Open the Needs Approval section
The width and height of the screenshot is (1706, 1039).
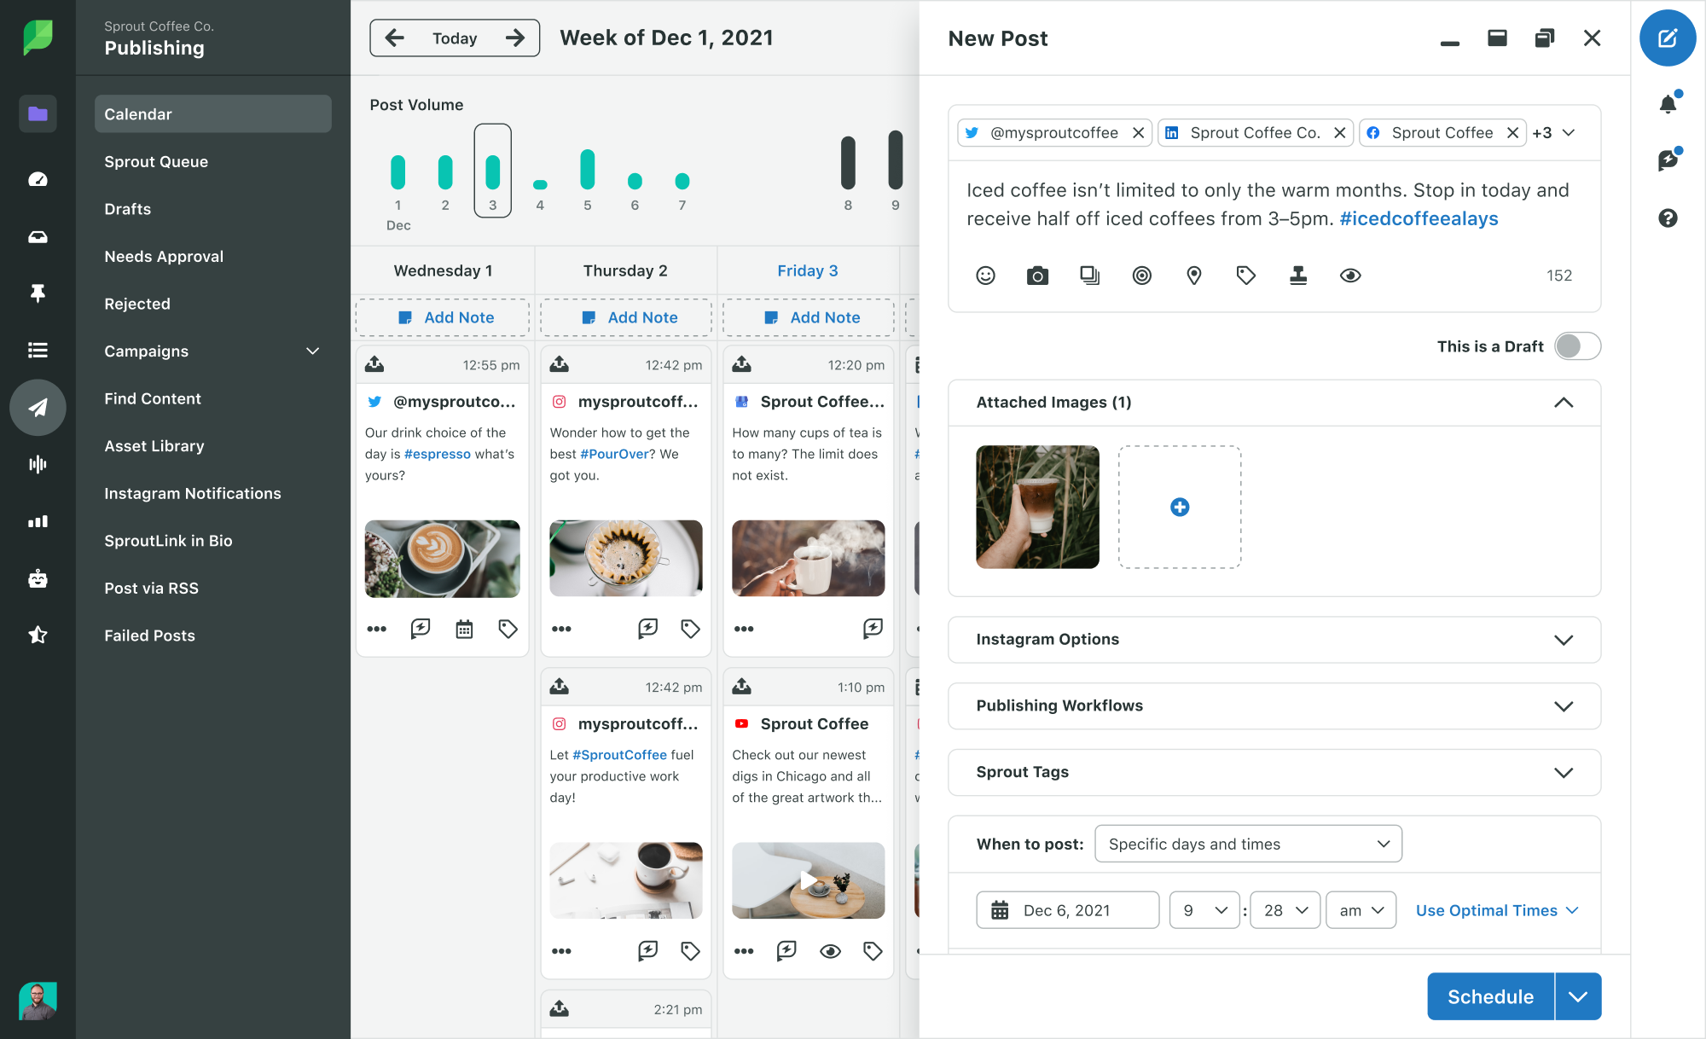[x=163, y=256]
